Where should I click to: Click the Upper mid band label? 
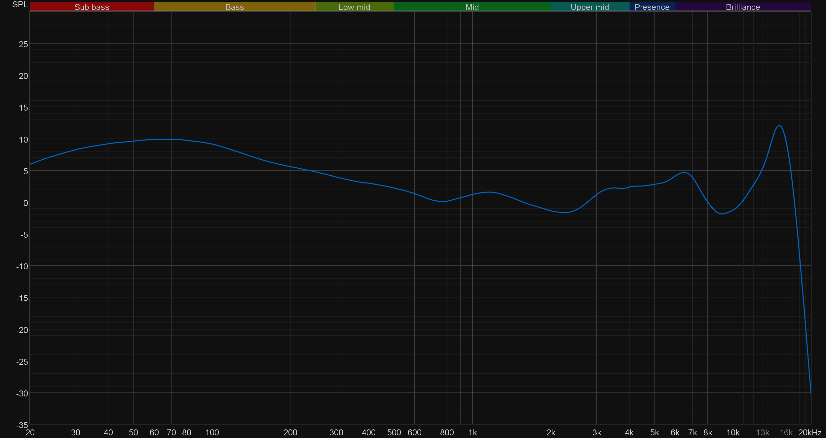589,7
